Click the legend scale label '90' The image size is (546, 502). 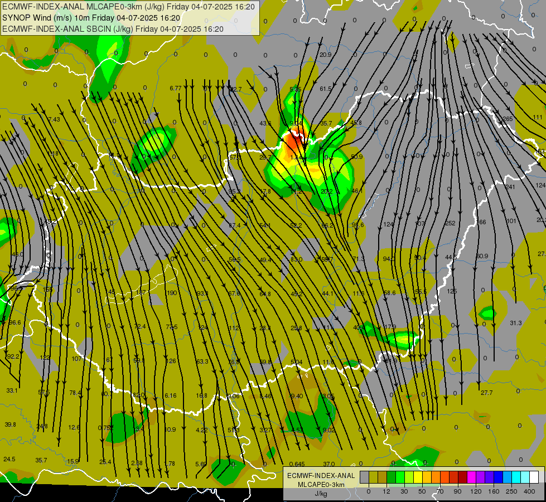[457, 491]
